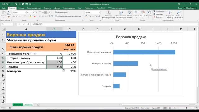This screenshot has height=112, width=199.
Task: Click the Вход sign-in link
Action: point(180,8)
